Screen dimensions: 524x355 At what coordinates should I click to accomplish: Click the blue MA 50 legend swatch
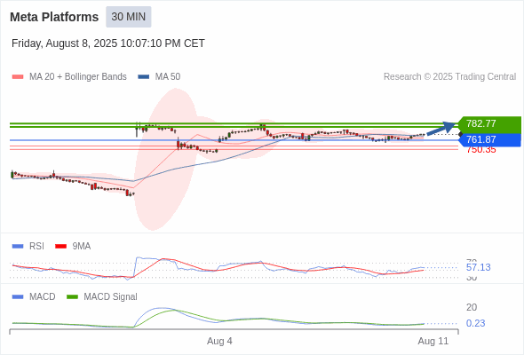coord(144,77)
